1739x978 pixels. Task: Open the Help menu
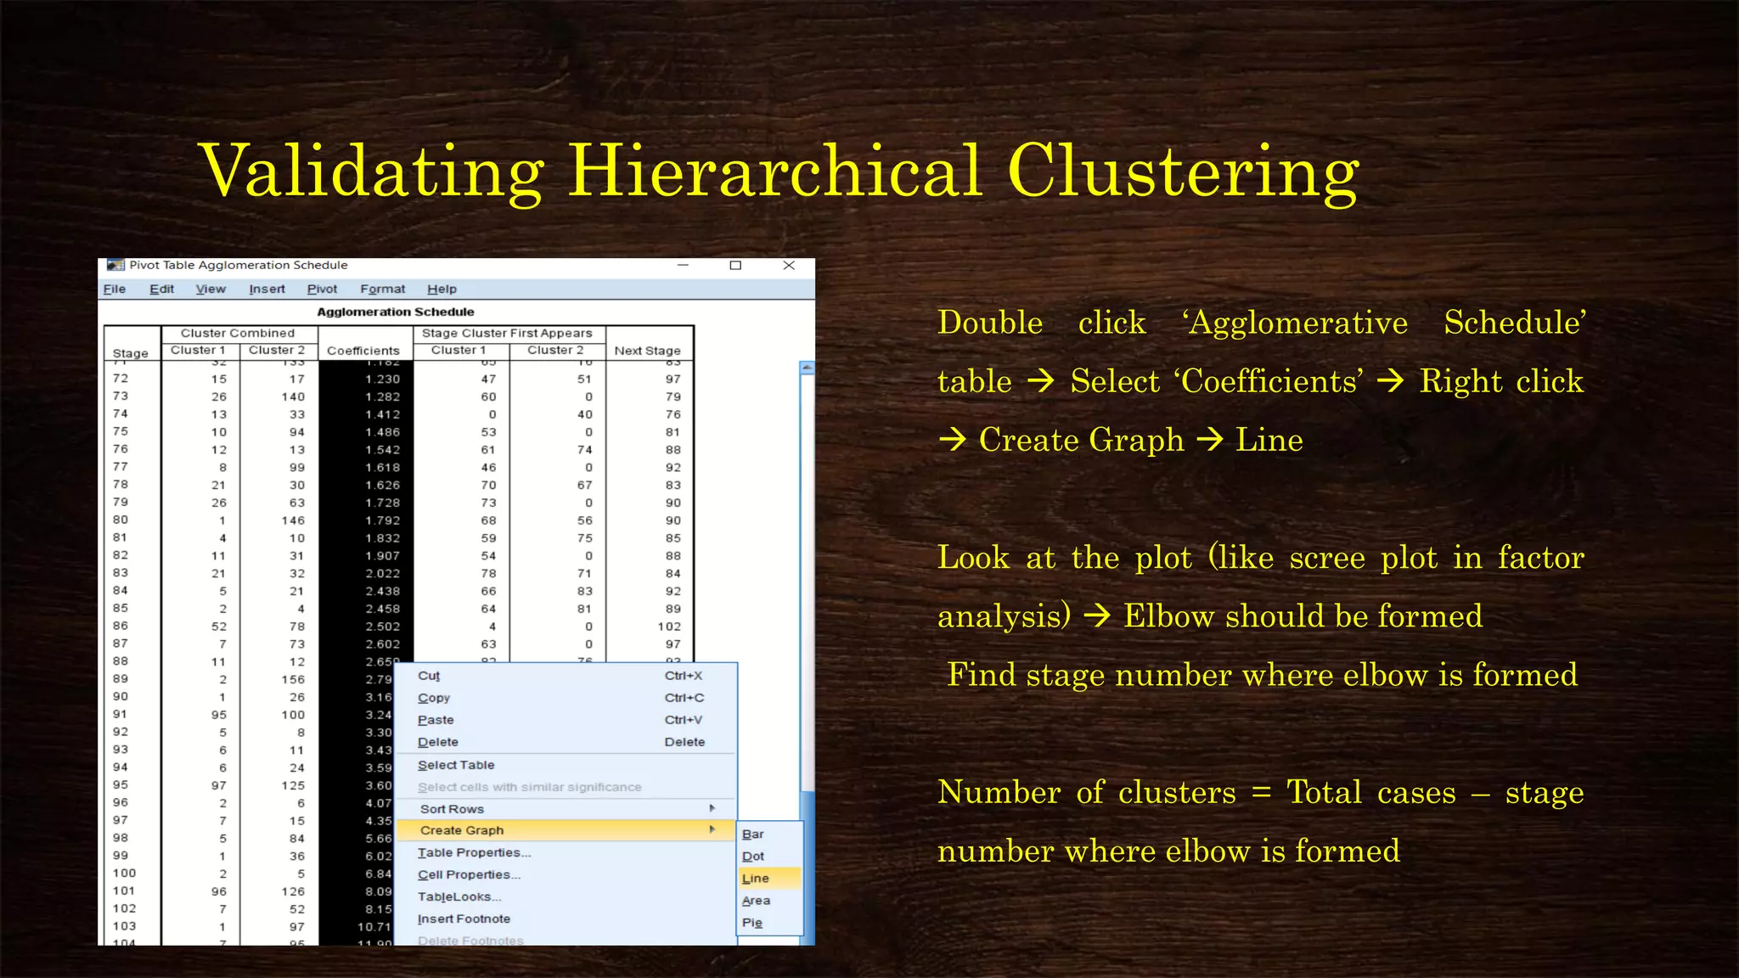pyautogui.click(x=442, y=289)
